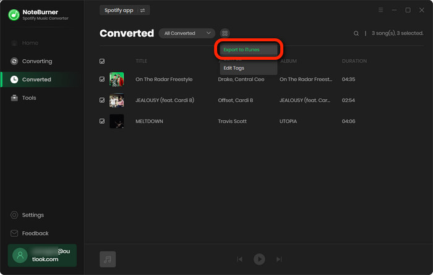Click the user account avatar icon
433x275 pixels.
[20, 255]
